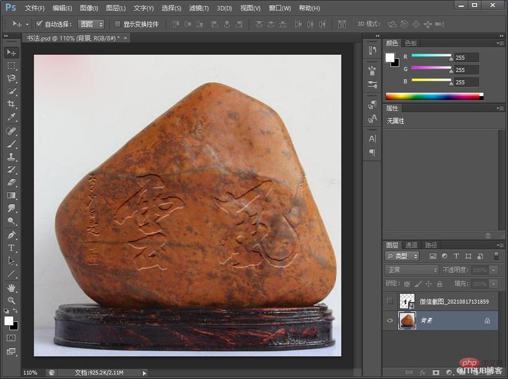
Task: Open the 文件(F) menu
Action: [x=35, y=8]
